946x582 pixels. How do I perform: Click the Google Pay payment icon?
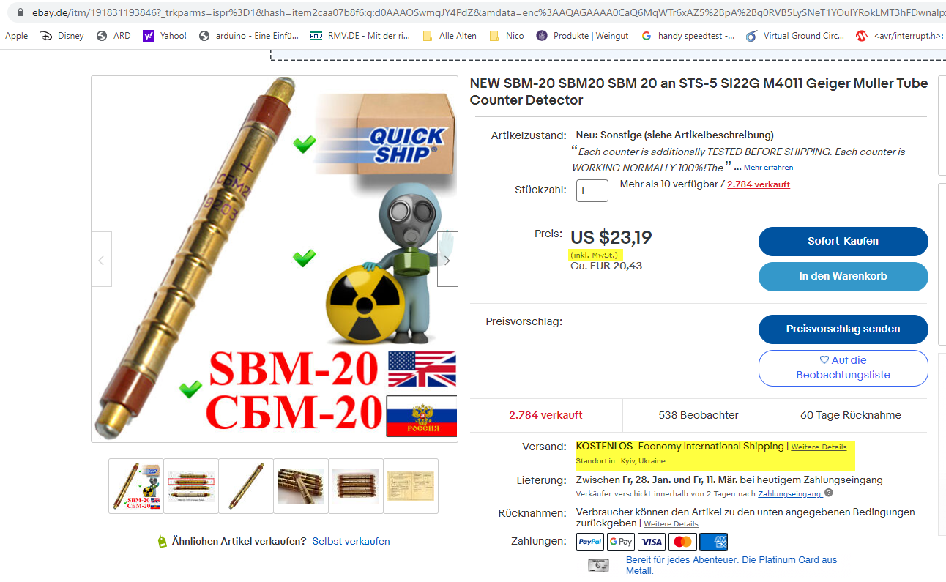tap(621, 542)
